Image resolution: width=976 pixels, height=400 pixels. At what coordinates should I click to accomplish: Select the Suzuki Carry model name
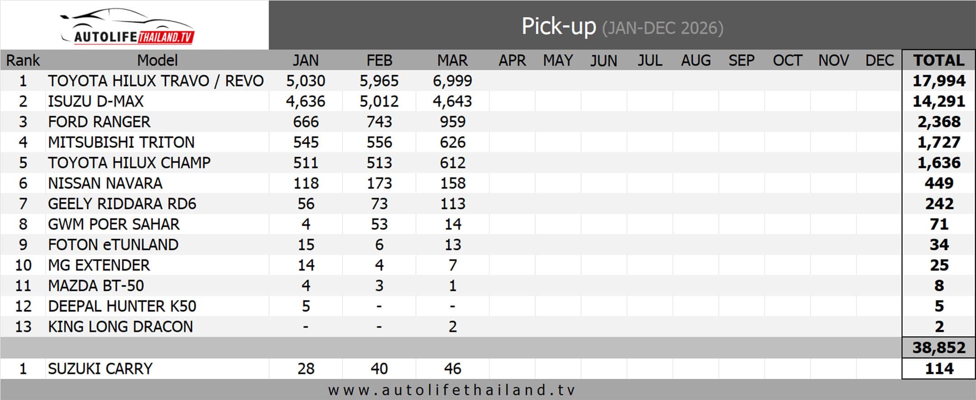coord(100,368)
